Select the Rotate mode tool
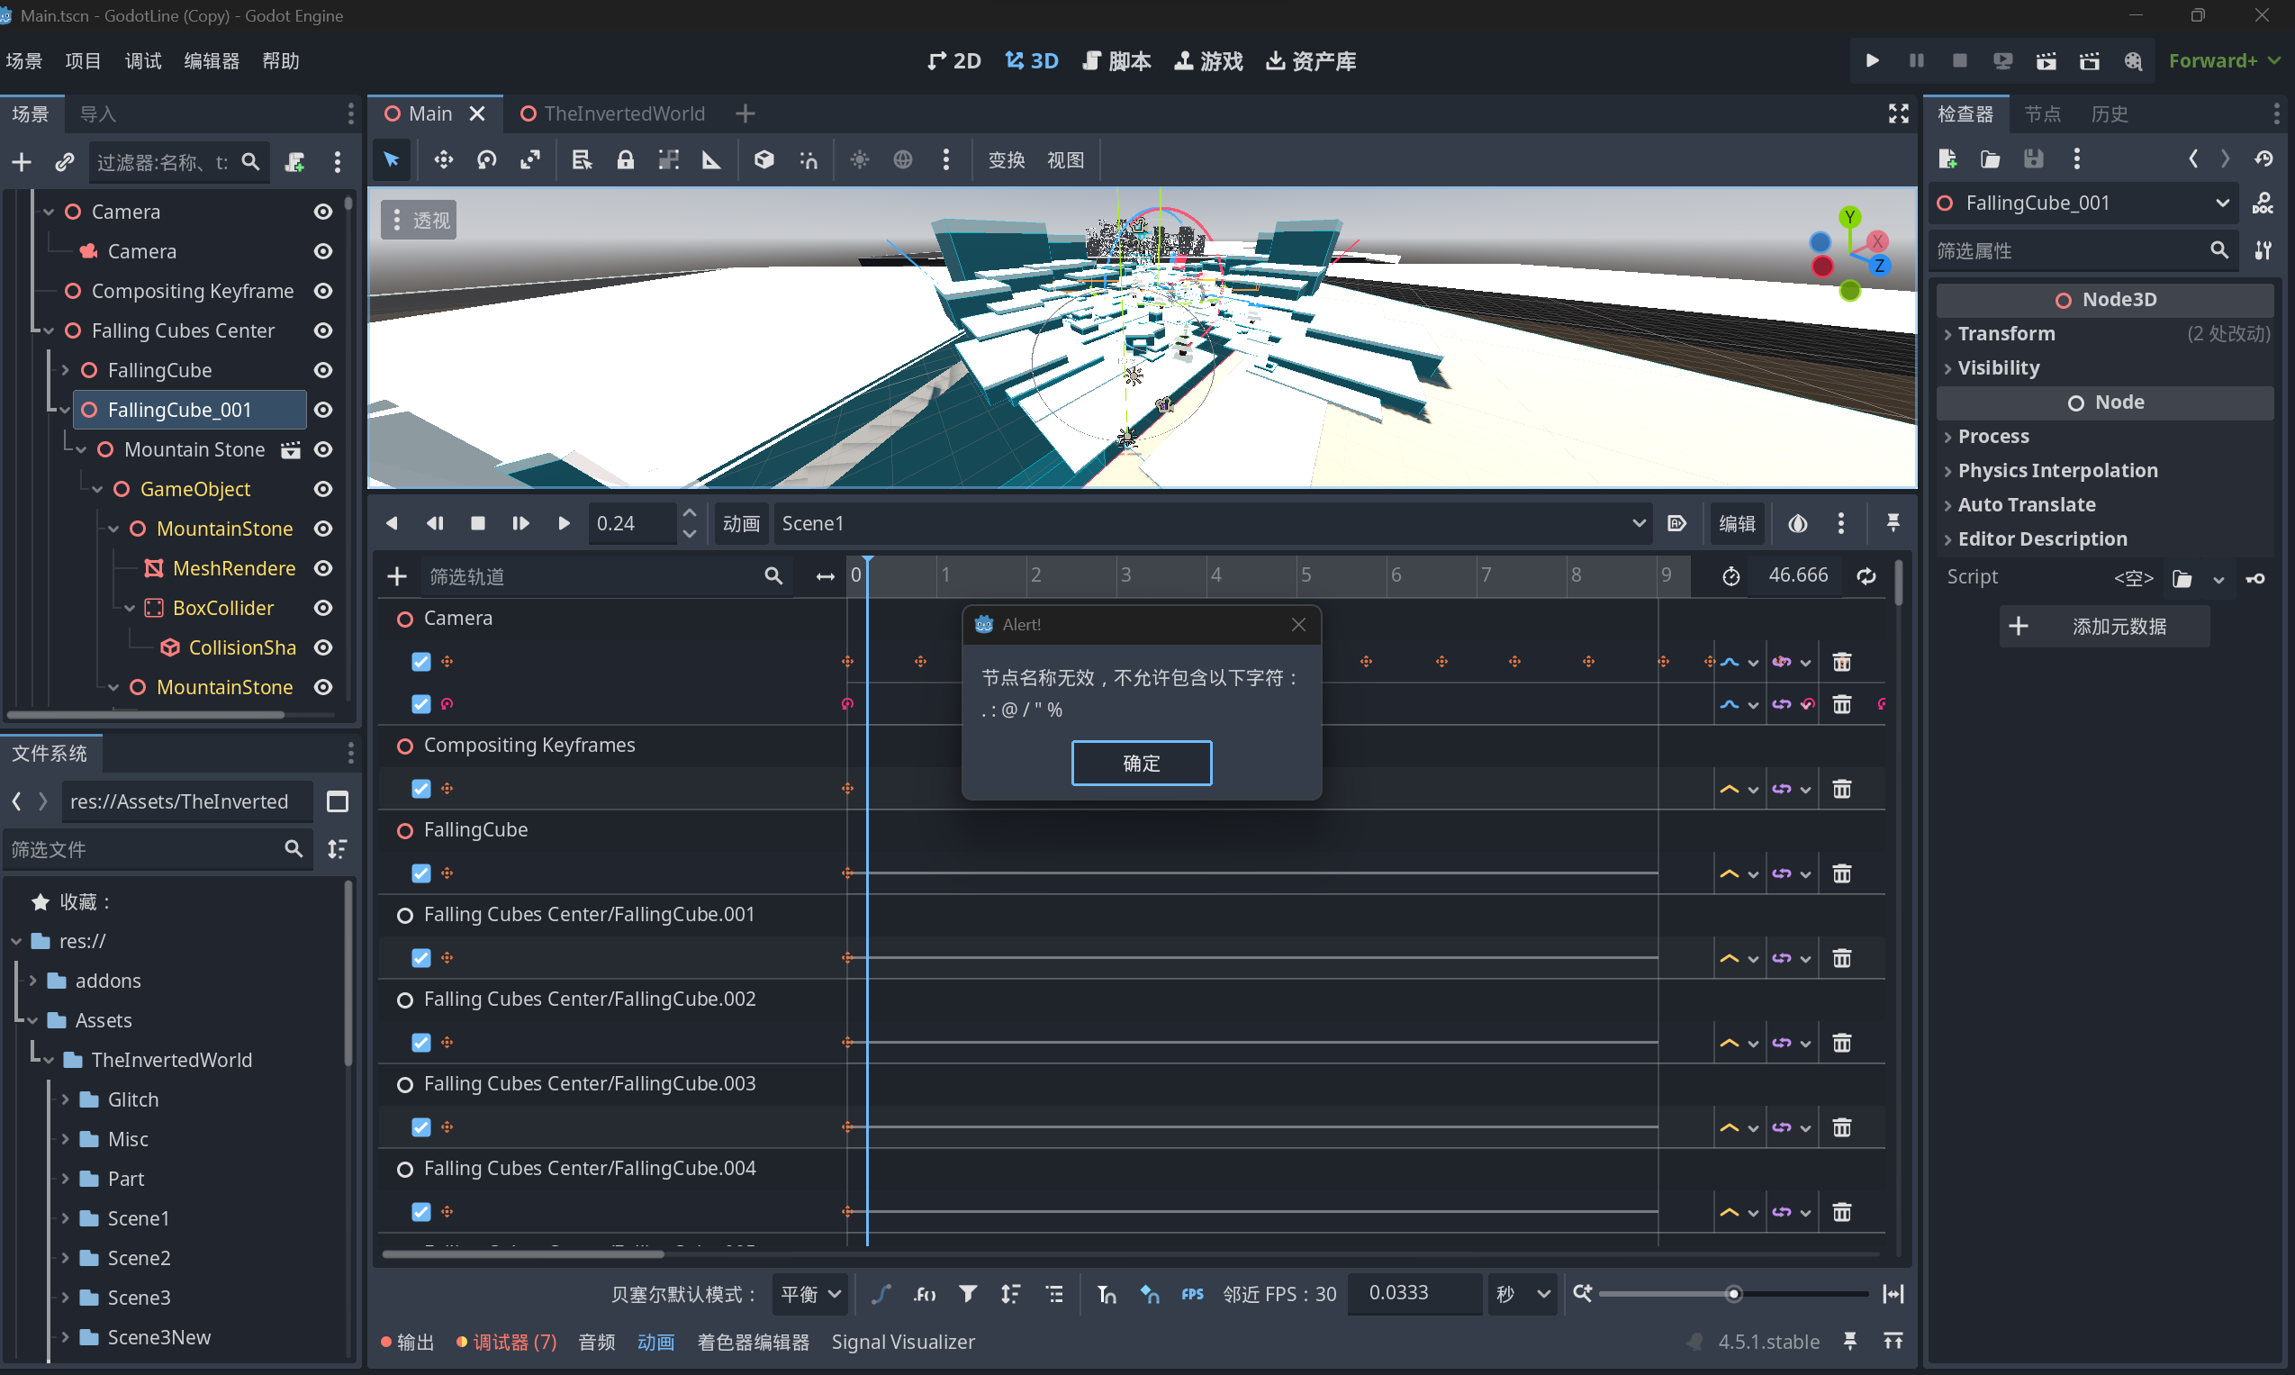 [x=487, y=160]
